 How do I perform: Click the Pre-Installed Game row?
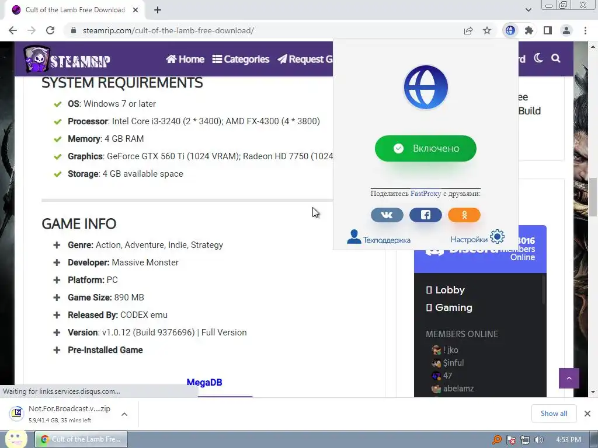(98, 350)
